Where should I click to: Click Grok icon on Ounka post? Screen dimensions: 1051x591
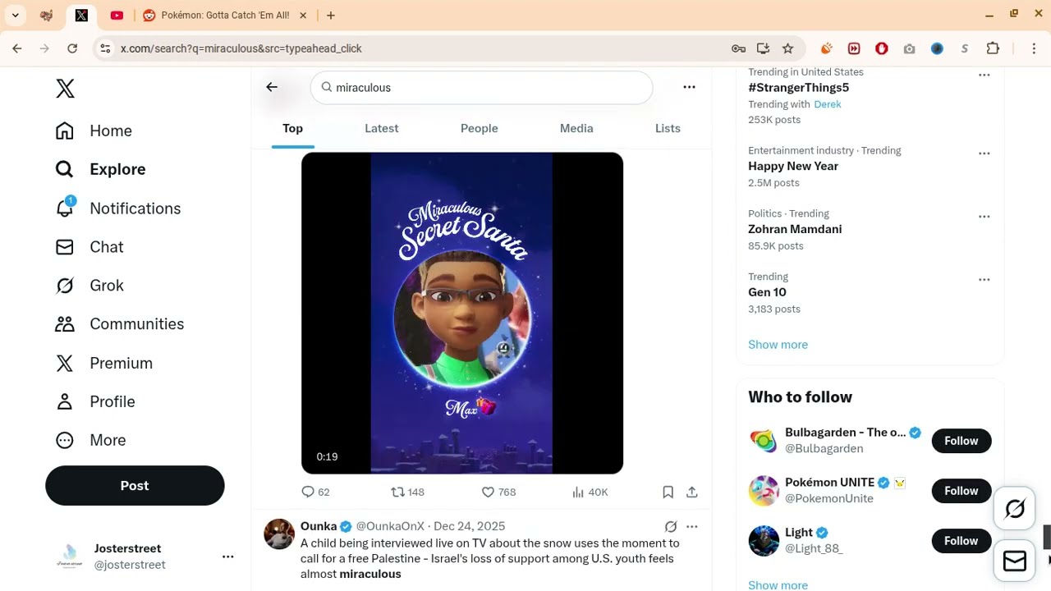click(671, 526)
